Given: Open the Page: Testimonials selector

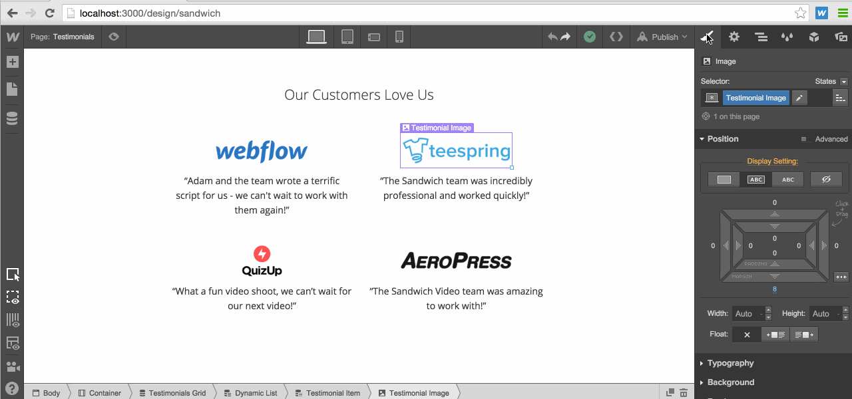Looking at the screenshot, I should pos(63,37).
